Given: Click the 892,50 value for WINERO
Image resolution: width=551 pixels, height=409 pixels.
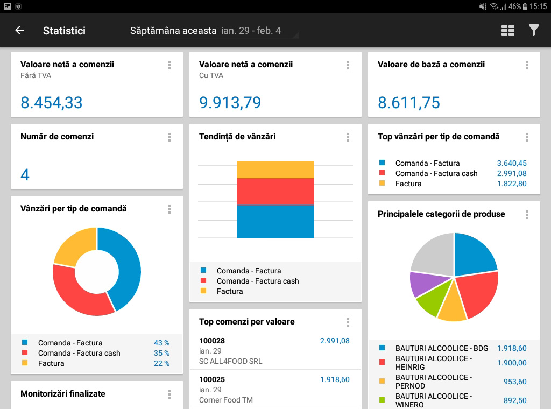Looking at the screenshot, I should (x=515, y=400).
